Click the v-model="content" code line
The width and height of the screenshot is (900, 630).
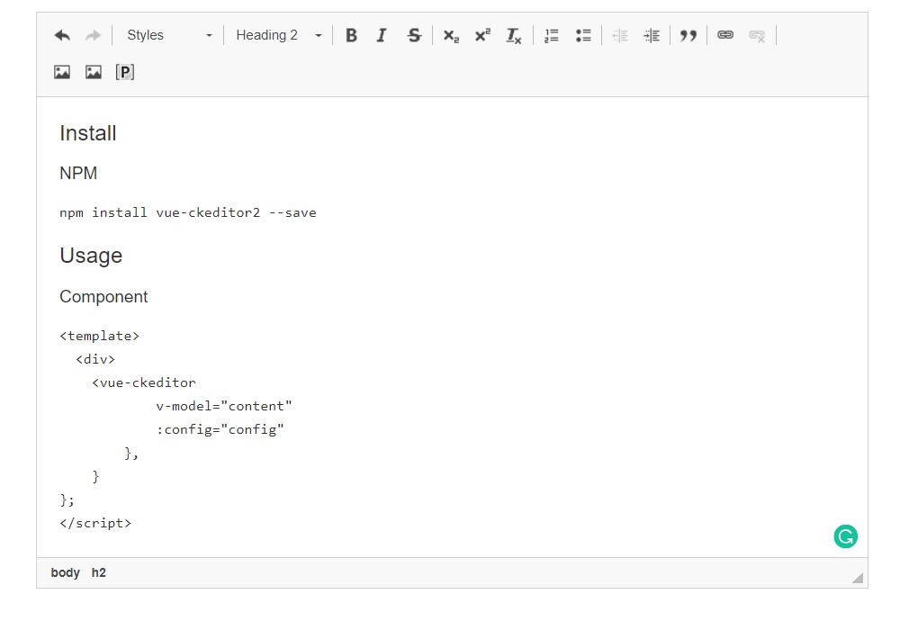click(224, 406)
